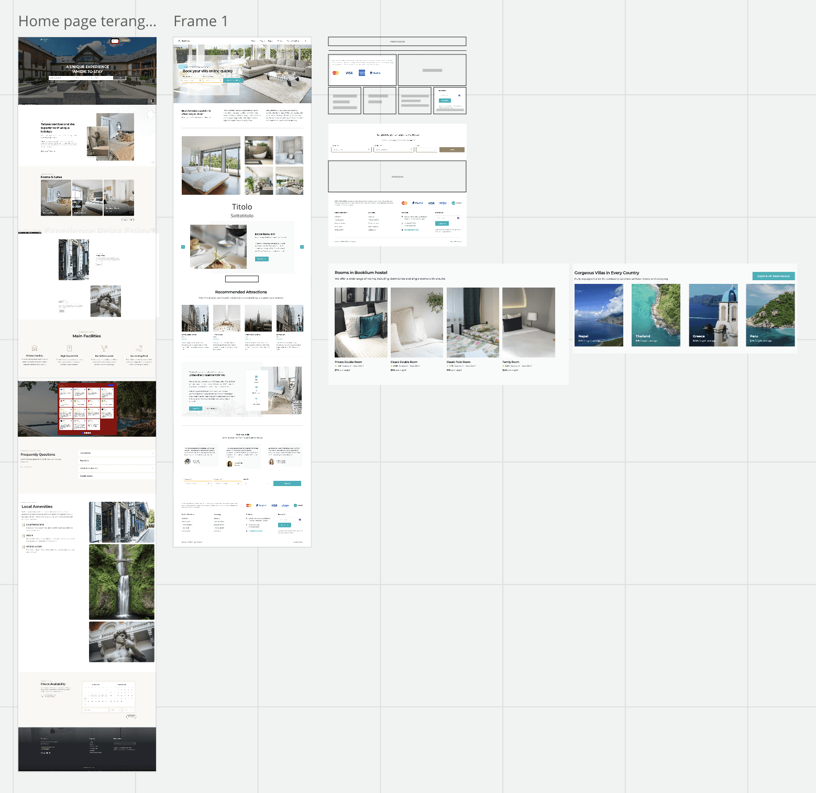This screenshot has width=816, height=793.
Task: Click the Private Parking facility icon
Action: (x=35, y=348)
